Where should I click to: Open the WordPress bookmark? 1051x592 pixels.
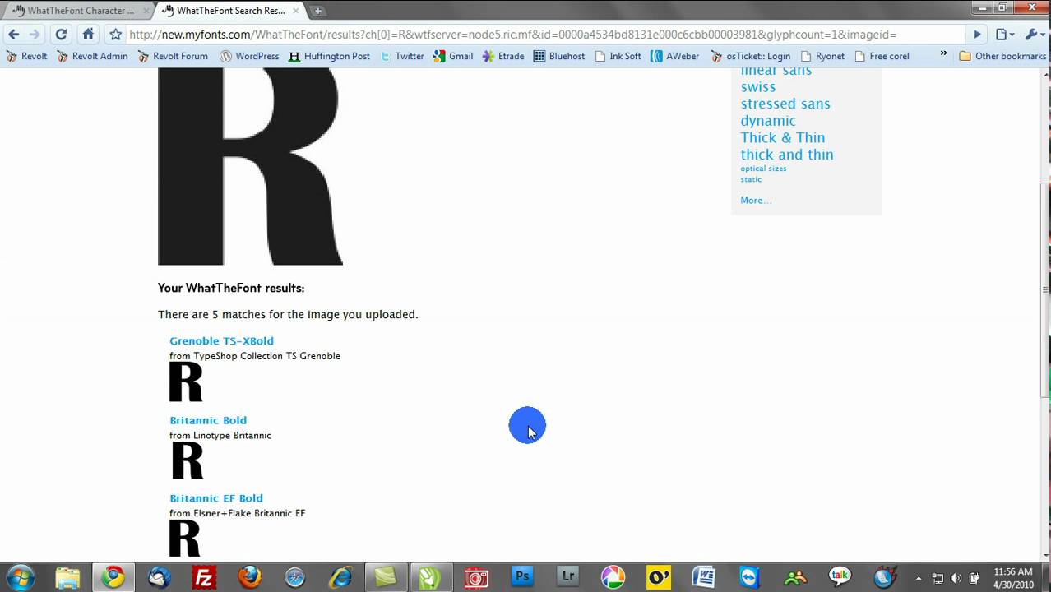(x=249, y=56)
